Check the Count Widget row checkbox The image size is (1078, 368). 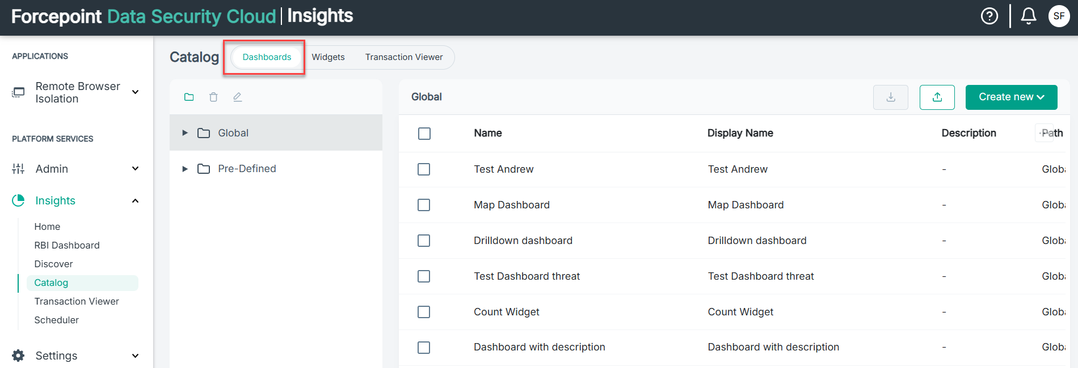[x=424, y=312]
